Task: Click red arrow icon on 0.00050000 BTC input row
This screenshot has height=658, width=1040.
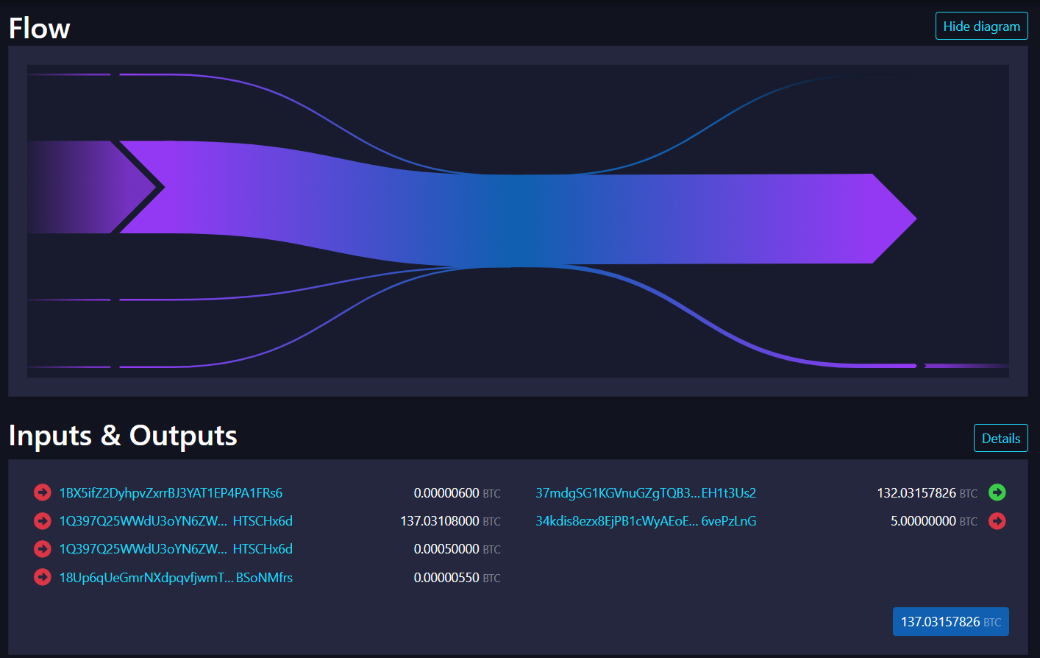Action: click(43, 549)
